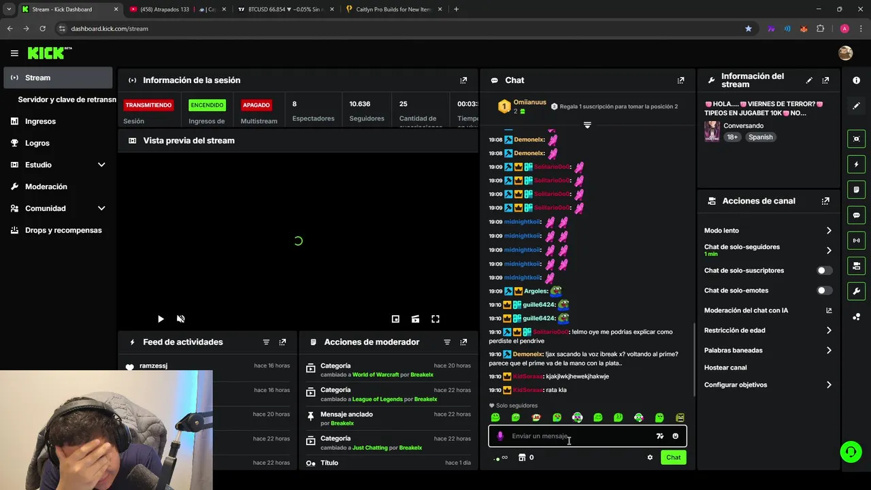Toggle the stream info wrench widget icon

[x=856, y=291]
